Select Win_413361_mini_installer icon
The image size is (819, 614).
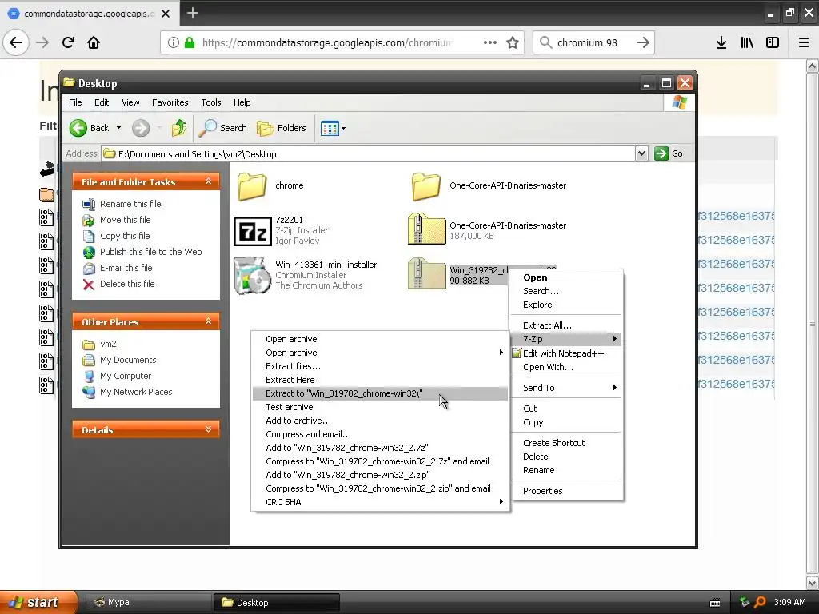252,275
